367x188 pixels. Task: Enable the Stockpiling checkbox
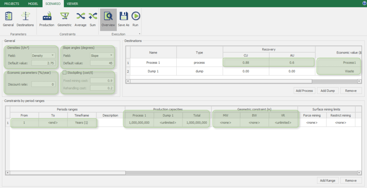click(65, 73)
